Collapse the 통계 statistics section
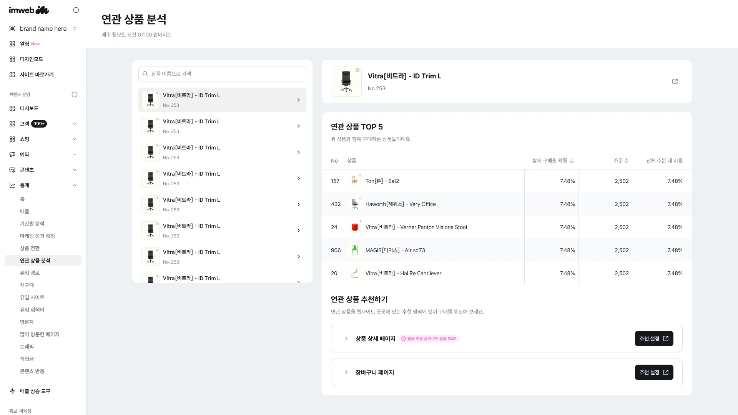 [x=75, y=185]
